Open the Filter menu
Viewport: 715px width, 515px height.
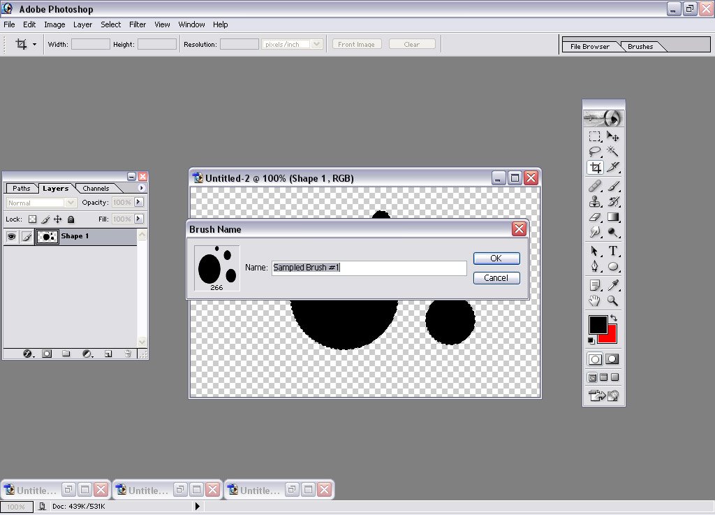coord(138,24)
